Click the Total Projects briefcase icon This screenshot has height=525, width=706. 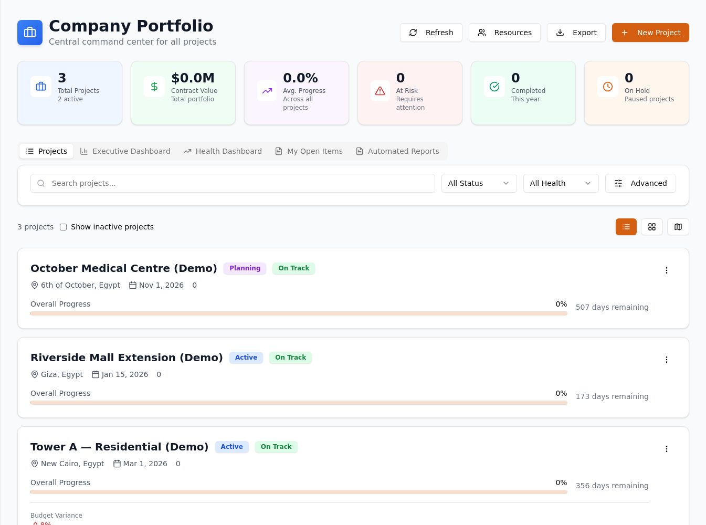coord(41,87)
